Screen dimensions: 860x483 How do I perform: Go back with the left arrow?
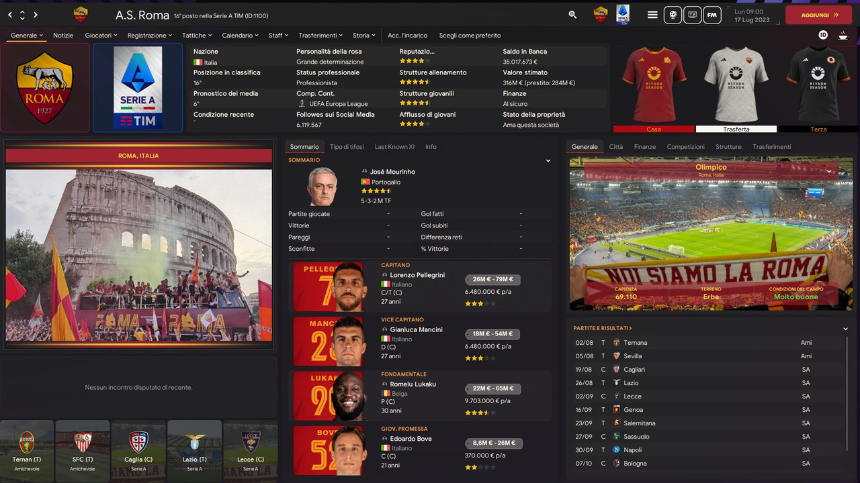point(10,15)
